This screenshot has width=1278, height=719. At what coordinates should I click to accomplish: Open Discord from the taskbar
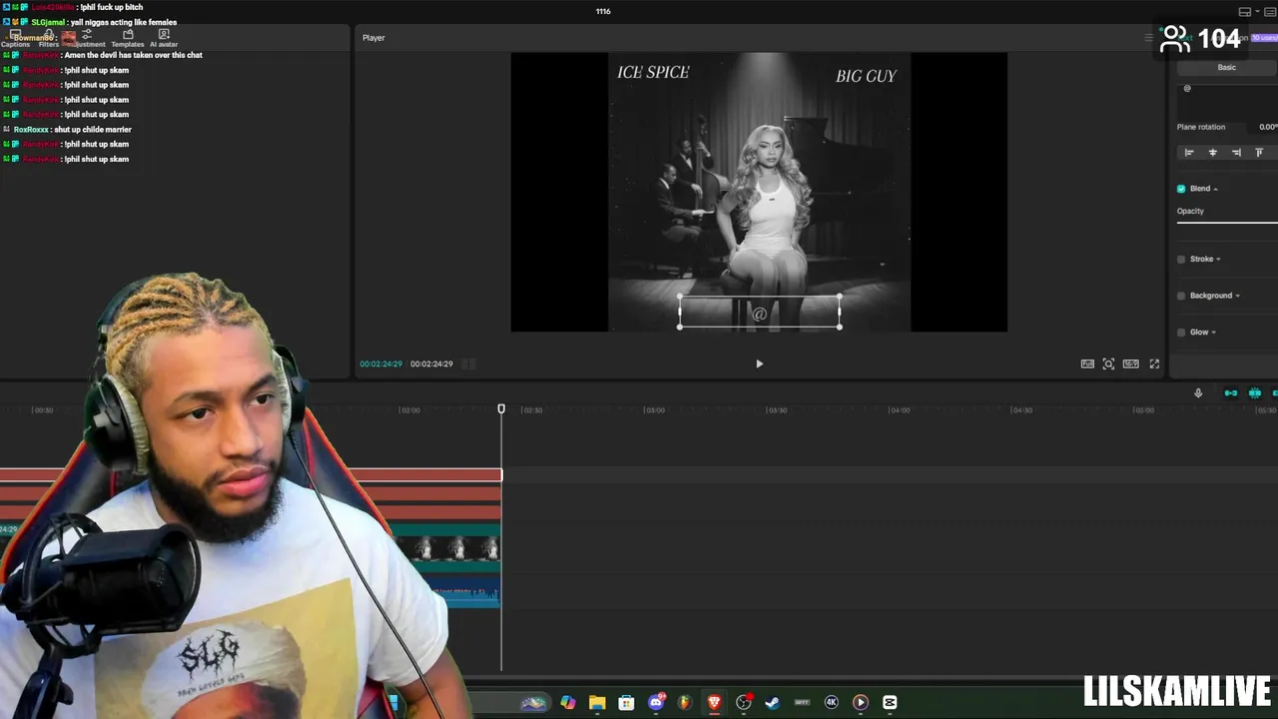656,703
